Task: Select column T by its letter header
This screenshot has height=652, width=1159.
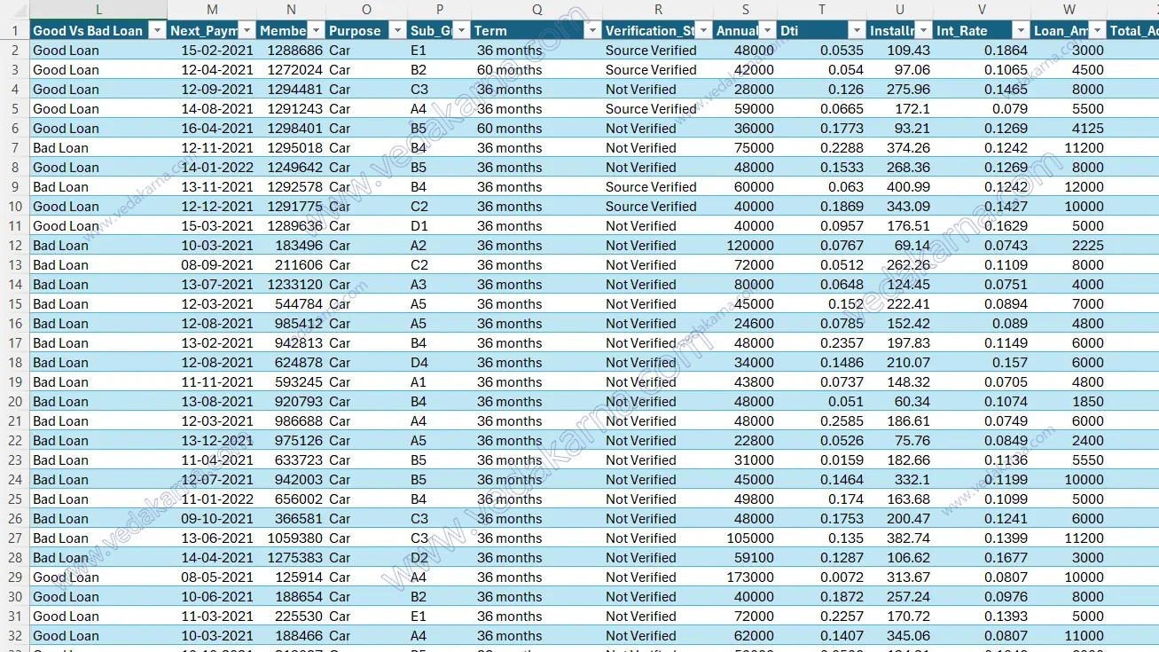Action: click(822, 10)
